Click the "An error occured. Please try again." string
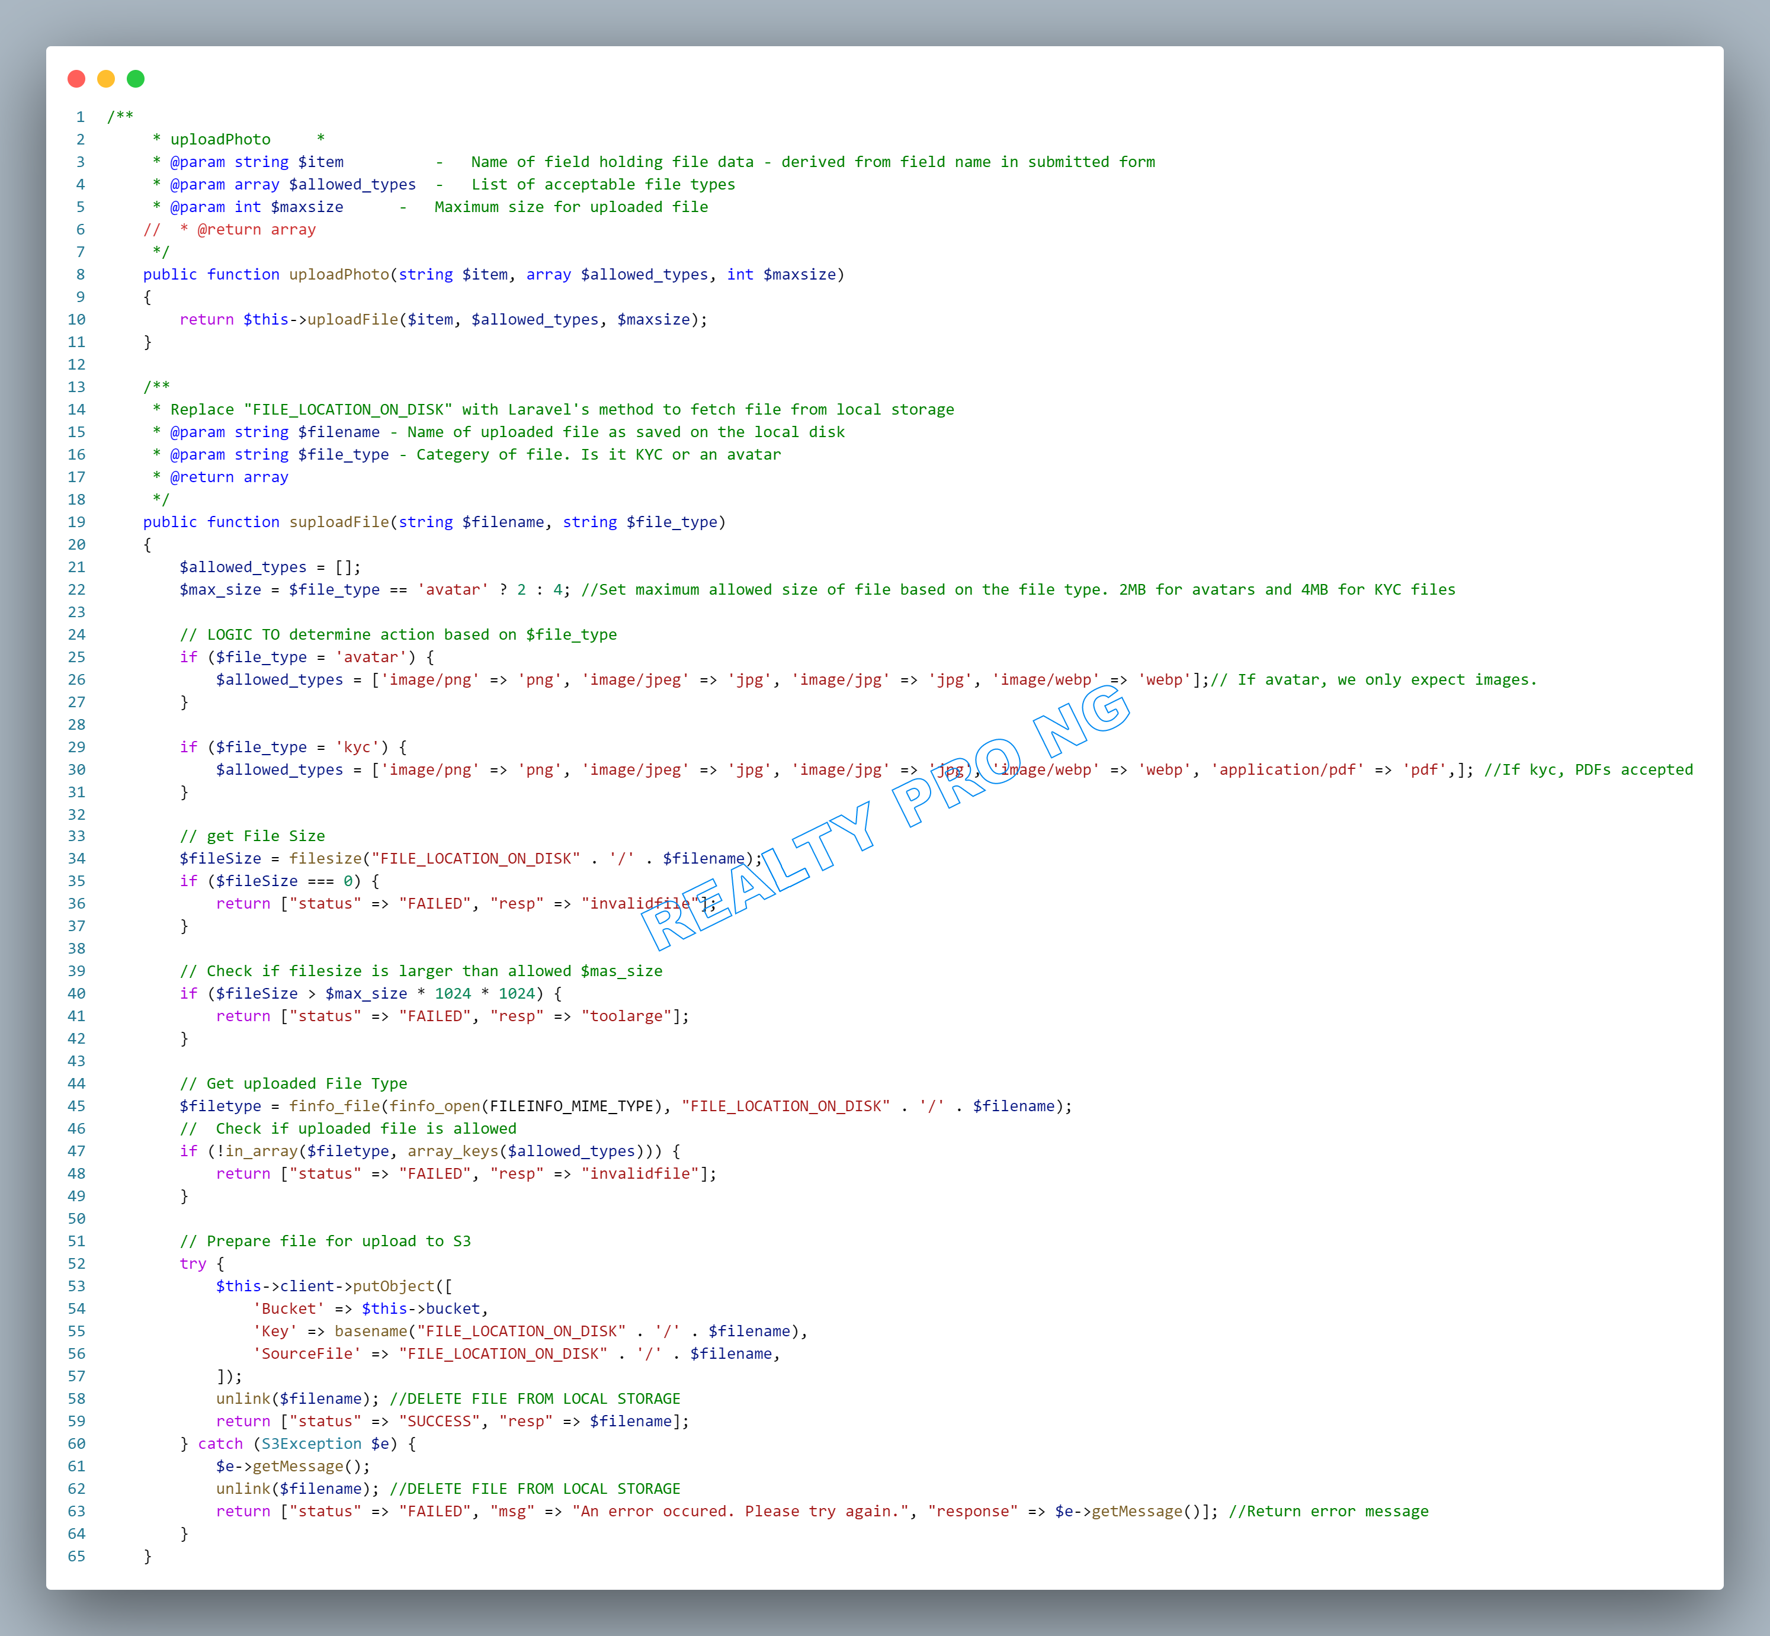Viewport: 1770px width, 1636px height. pyautogui.click(x=741, y=1512)
